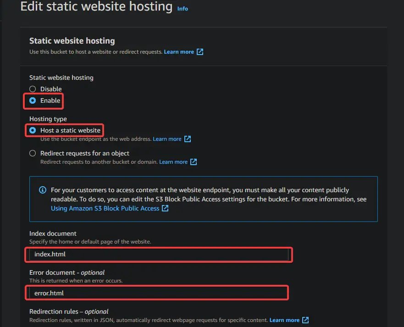Select the Disable radio button
The image size is (404, 327).
(x=33, y=89)
